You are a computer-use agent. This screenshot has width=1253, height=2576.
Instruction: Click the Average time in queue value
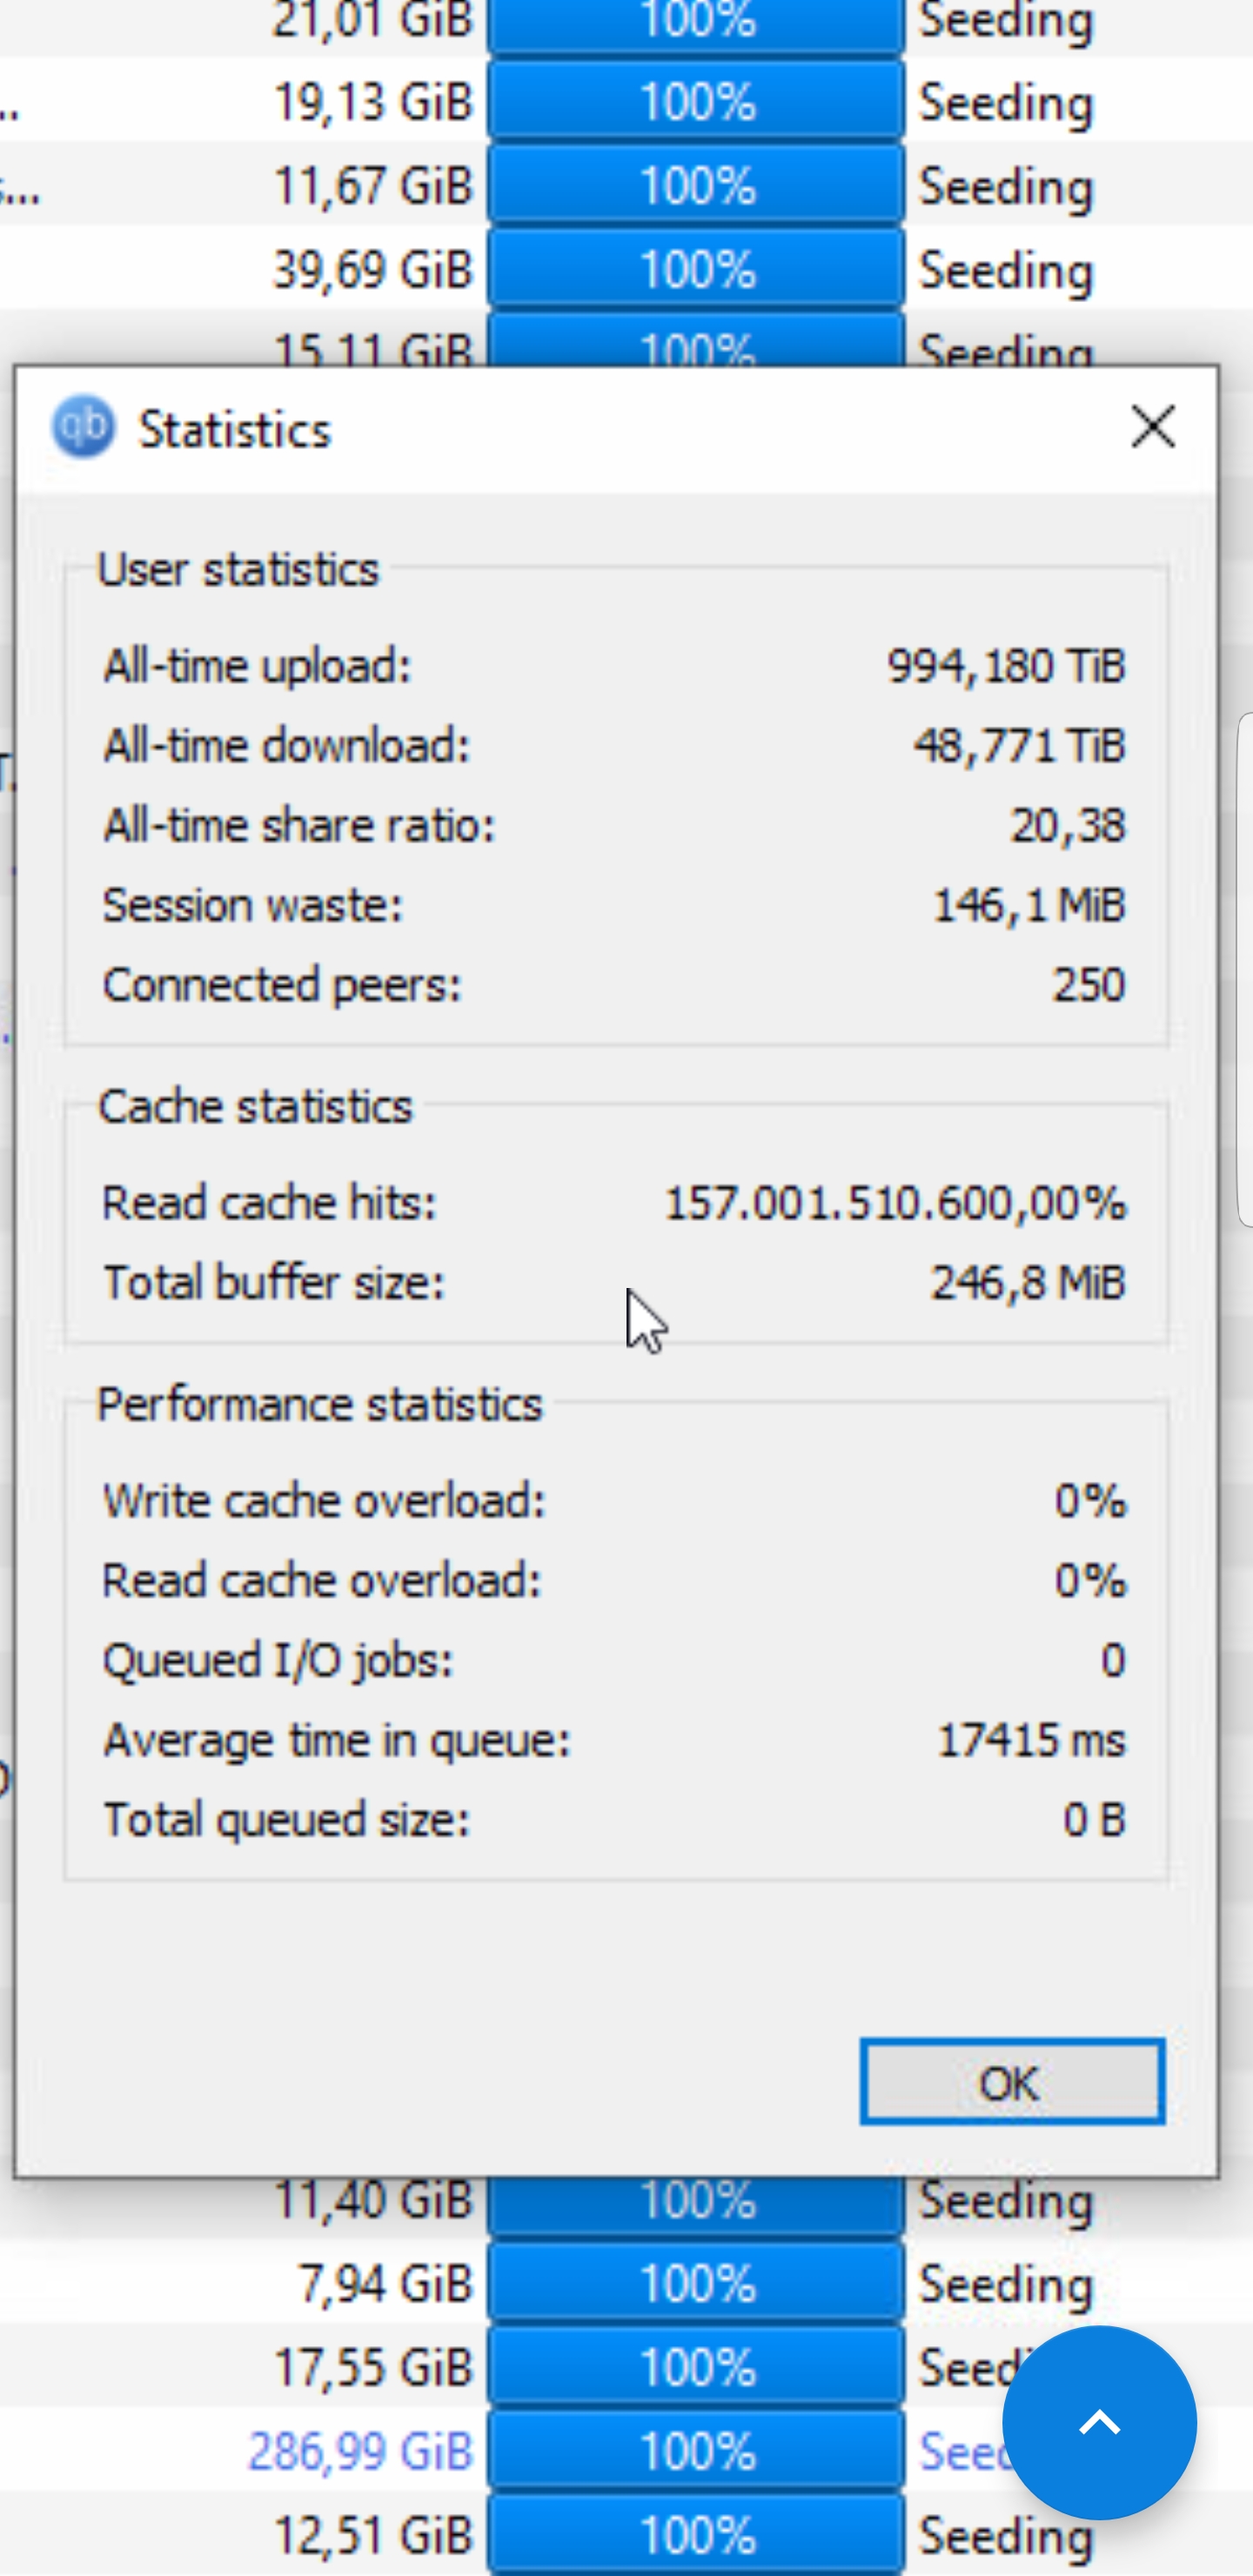click(1031, 1741)
